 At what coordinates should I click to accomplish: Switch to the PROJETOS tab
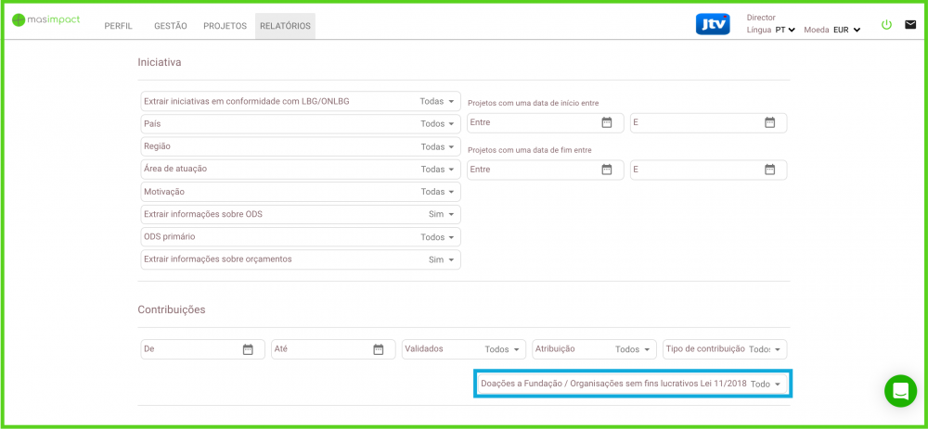(x=225, y=27)
